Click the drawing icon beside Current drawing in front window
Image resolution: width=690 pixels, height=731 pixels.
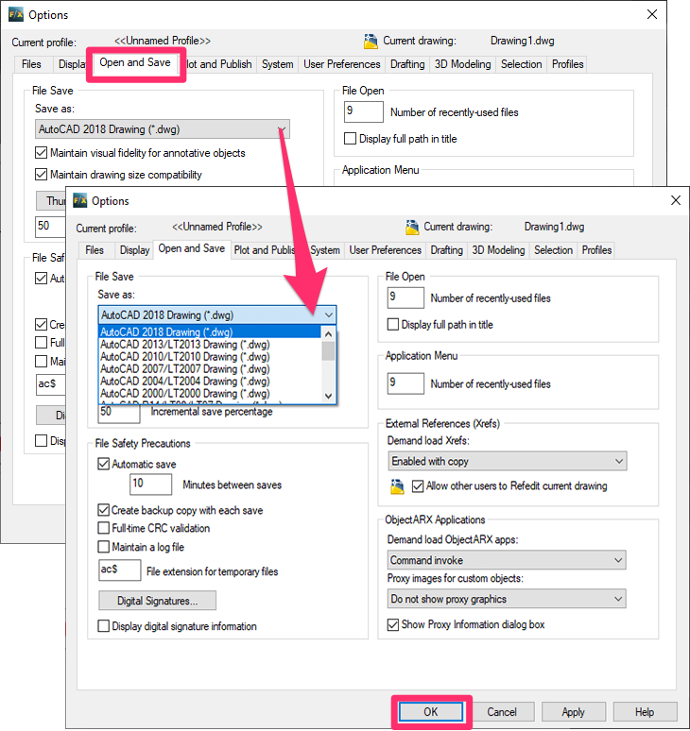tap(412, 227)
